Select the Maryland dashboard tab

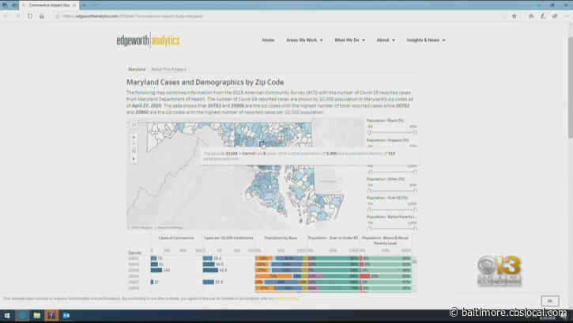point(137,69)
